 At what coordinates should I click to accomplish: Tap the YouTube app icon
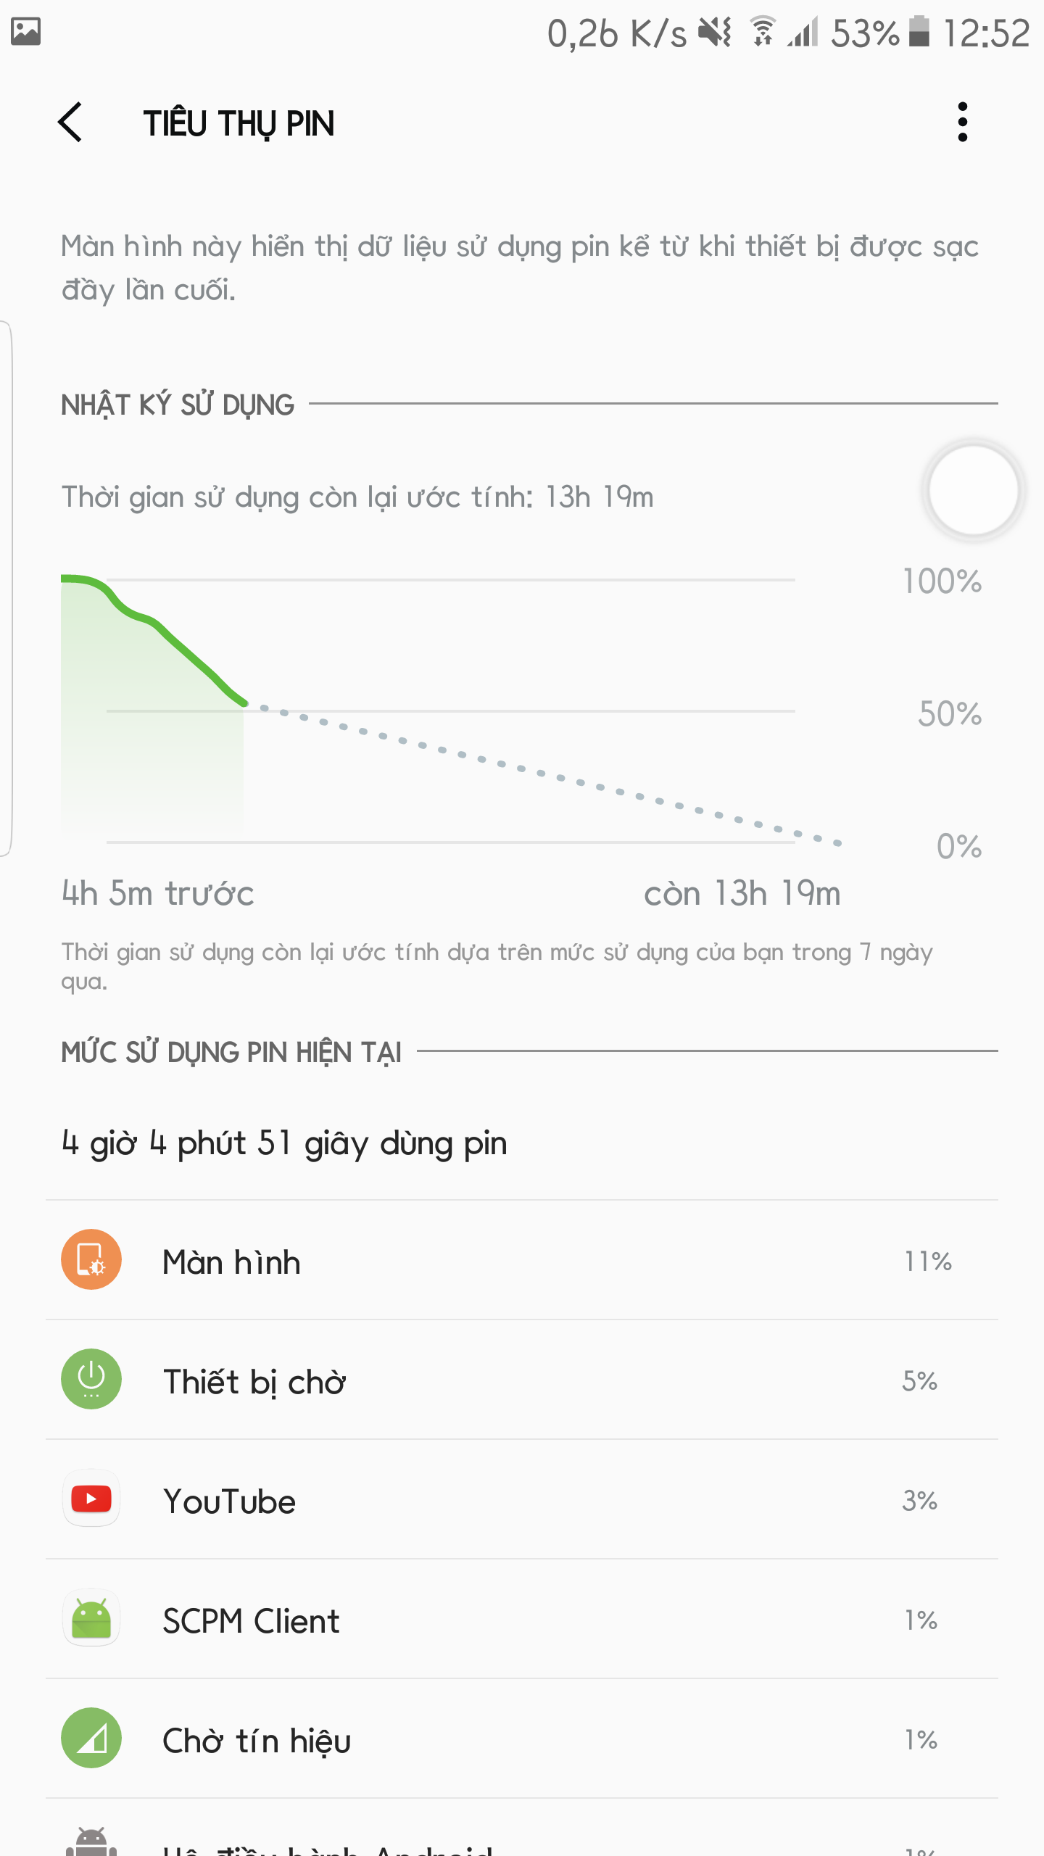(91, 1499)
